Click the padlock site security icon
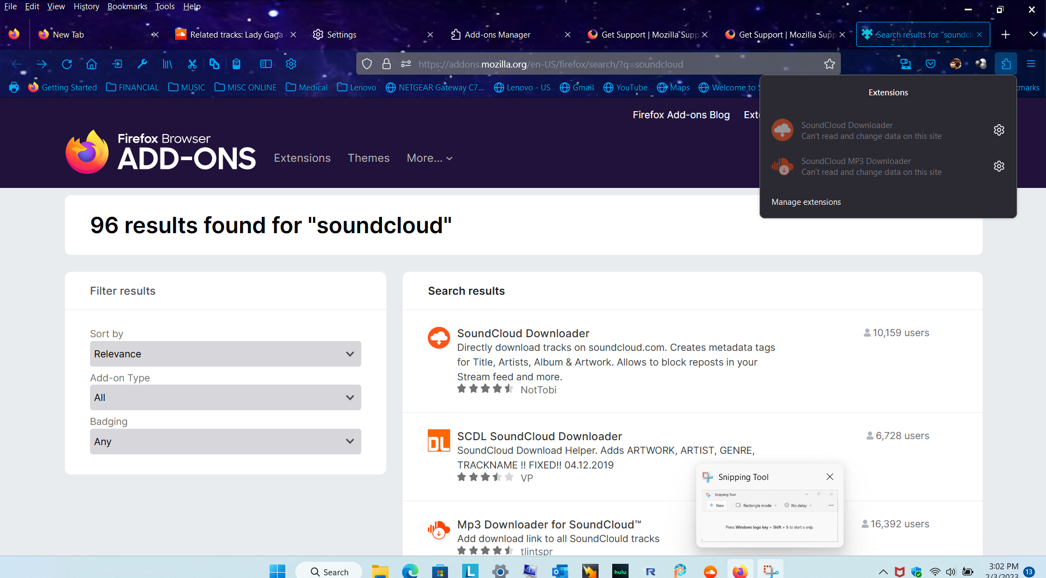1046x578 pixels. coord(386,64)
